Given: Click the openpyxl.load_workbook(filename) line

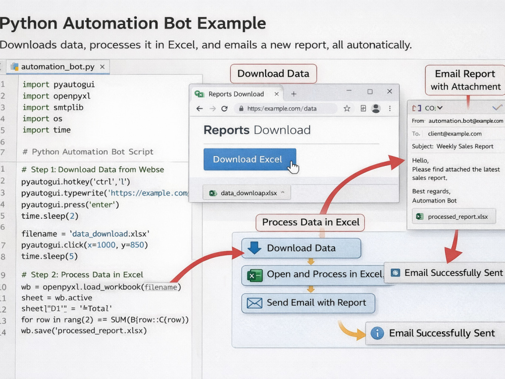Looking at the screenshot, I should pyautogui.click(x=101, y=287).
